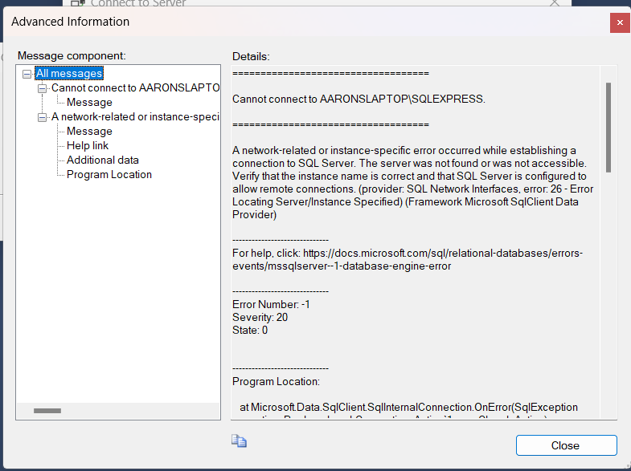Collapse the Cannot connect to AARONSLAPTOP node
Screen dimensions: 631x471
(43, 88)
